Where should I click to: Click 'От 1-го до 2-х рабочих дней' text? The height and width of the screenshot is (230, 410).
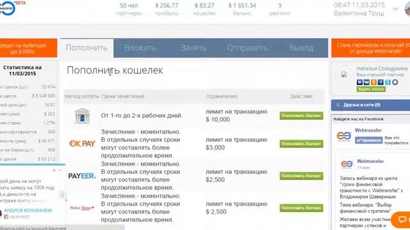click(x=142, y=116)
